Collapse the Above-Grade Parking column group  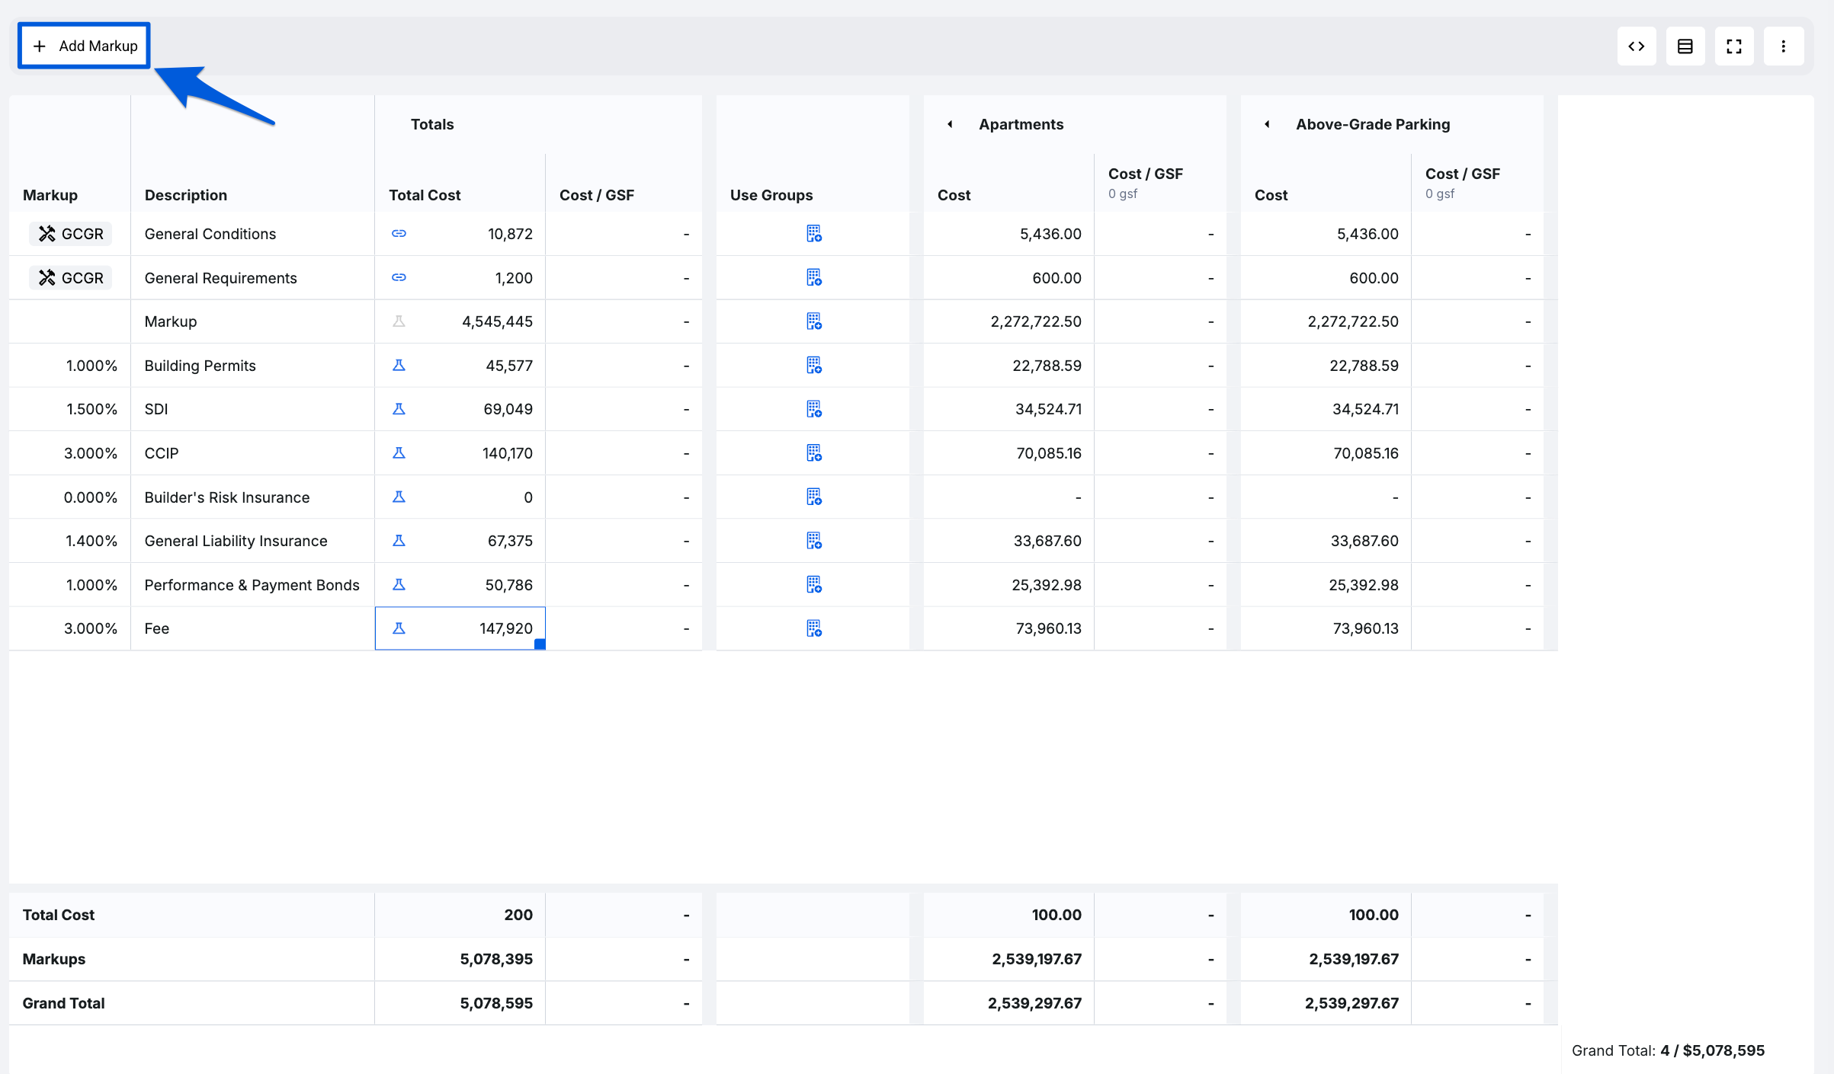click(1267, 124)
